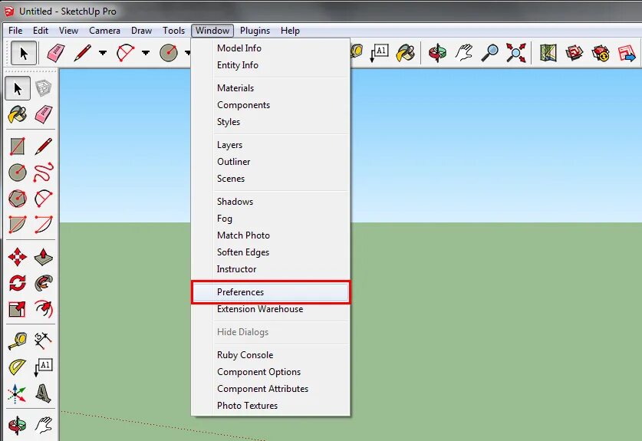Open Layers from the Window menu

click(x=271, y=145)
